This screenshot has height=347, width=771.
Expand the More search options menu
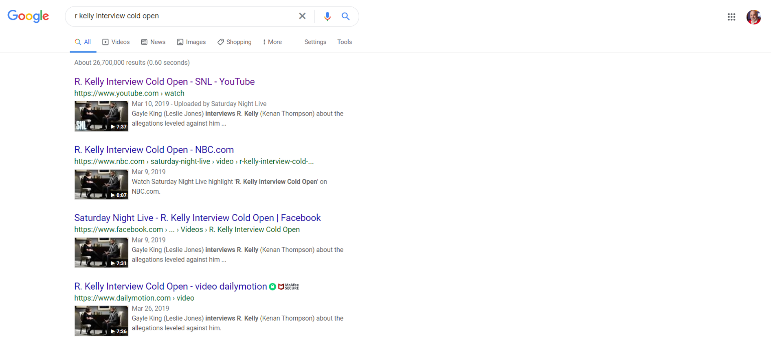[x=272, y=42]
